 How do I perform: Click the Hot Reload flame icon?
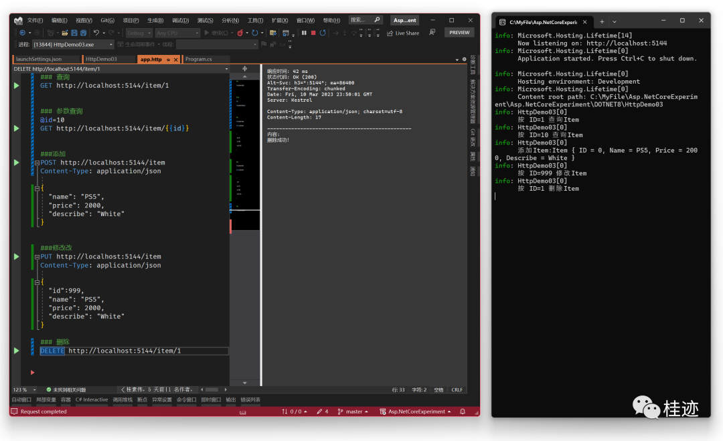[x=240, y=33]
